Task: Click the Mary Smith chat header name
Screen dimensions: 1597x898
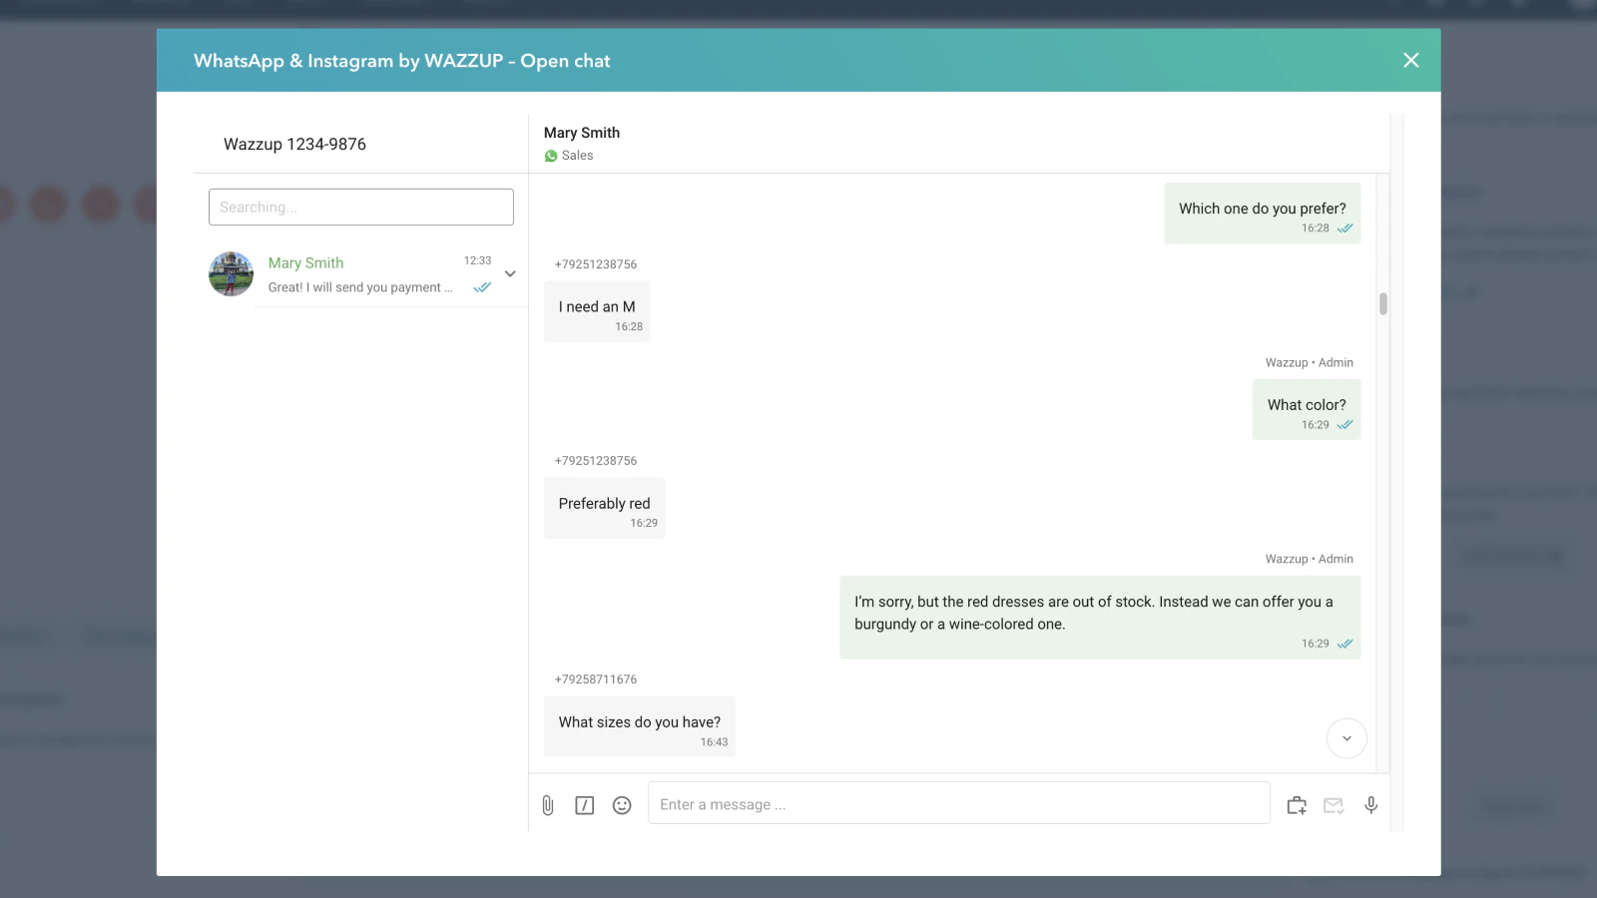Action: point(581,132)
